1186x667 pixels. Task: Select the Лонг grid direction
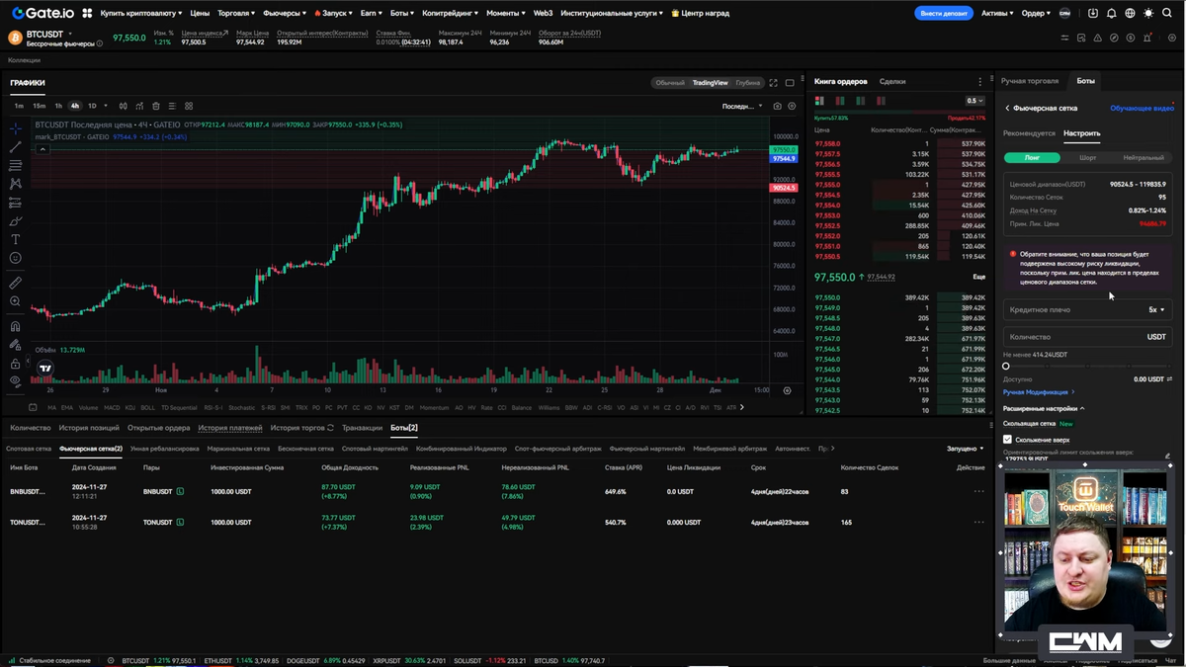1032,158
